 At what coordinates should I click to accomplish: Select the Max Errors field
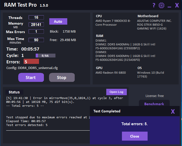tap(36, 32)
